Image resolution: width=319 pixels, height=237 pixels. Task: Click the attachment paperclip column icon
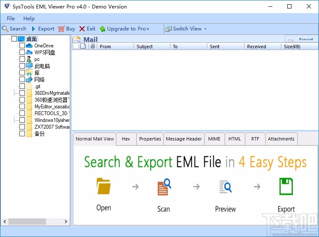(93, 46)
